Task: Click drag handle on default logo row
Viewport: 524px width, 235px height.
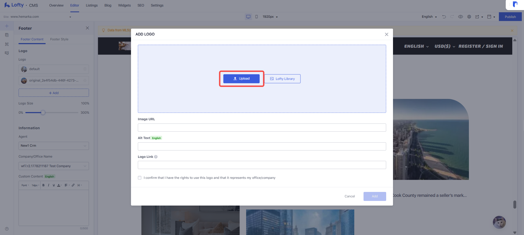Action: [85, 69]
